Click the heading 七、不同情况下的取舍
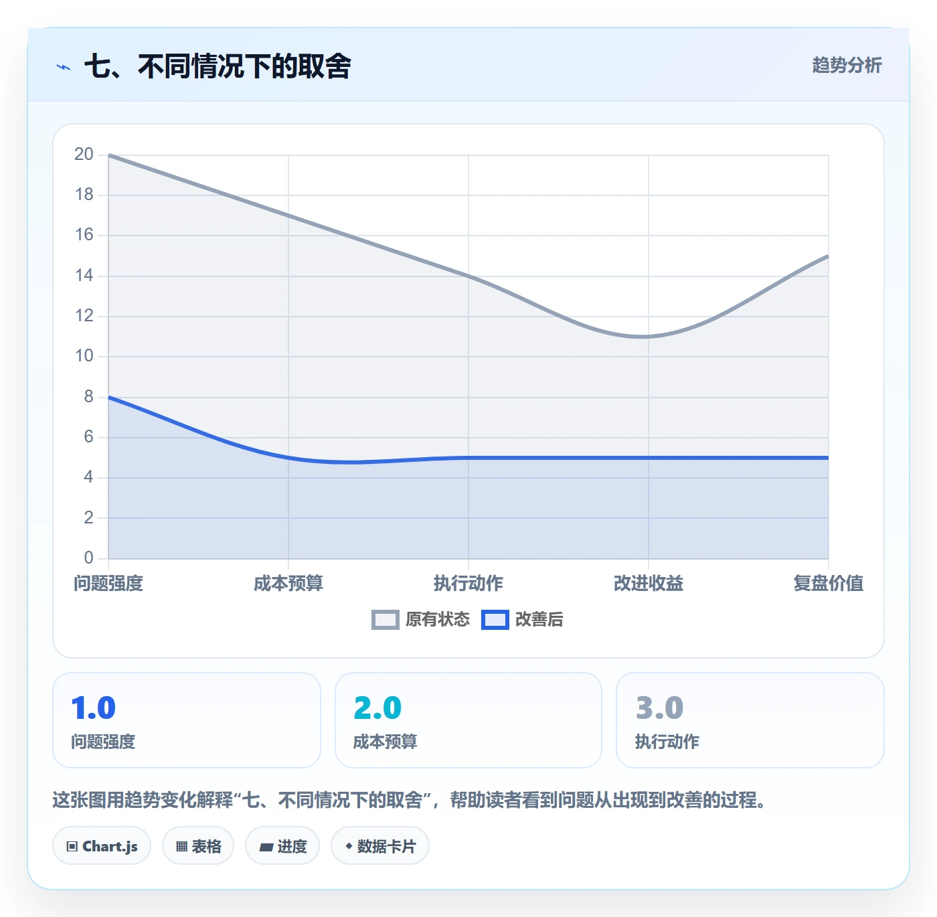This screenshot has width=937, height=917. pyautogui.click(x=218, y=66)
